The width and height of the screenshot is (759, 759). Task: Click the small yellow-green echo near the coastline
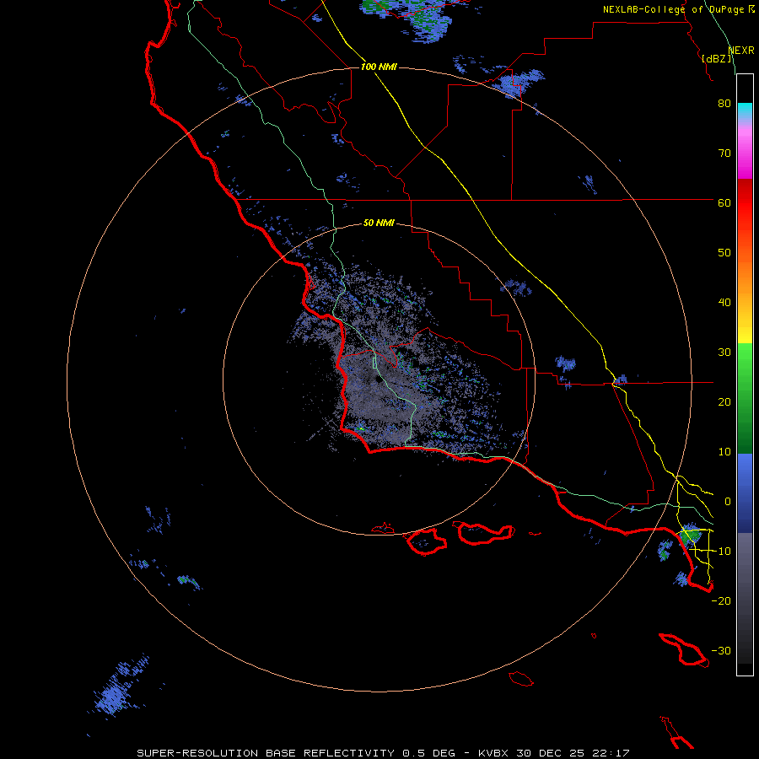pyautogui.click(x=361, y=428)
